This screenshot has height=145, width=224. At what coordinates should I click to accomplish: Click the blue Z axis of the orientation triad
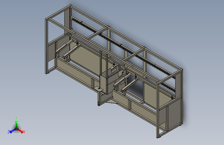tap(13, 131)
